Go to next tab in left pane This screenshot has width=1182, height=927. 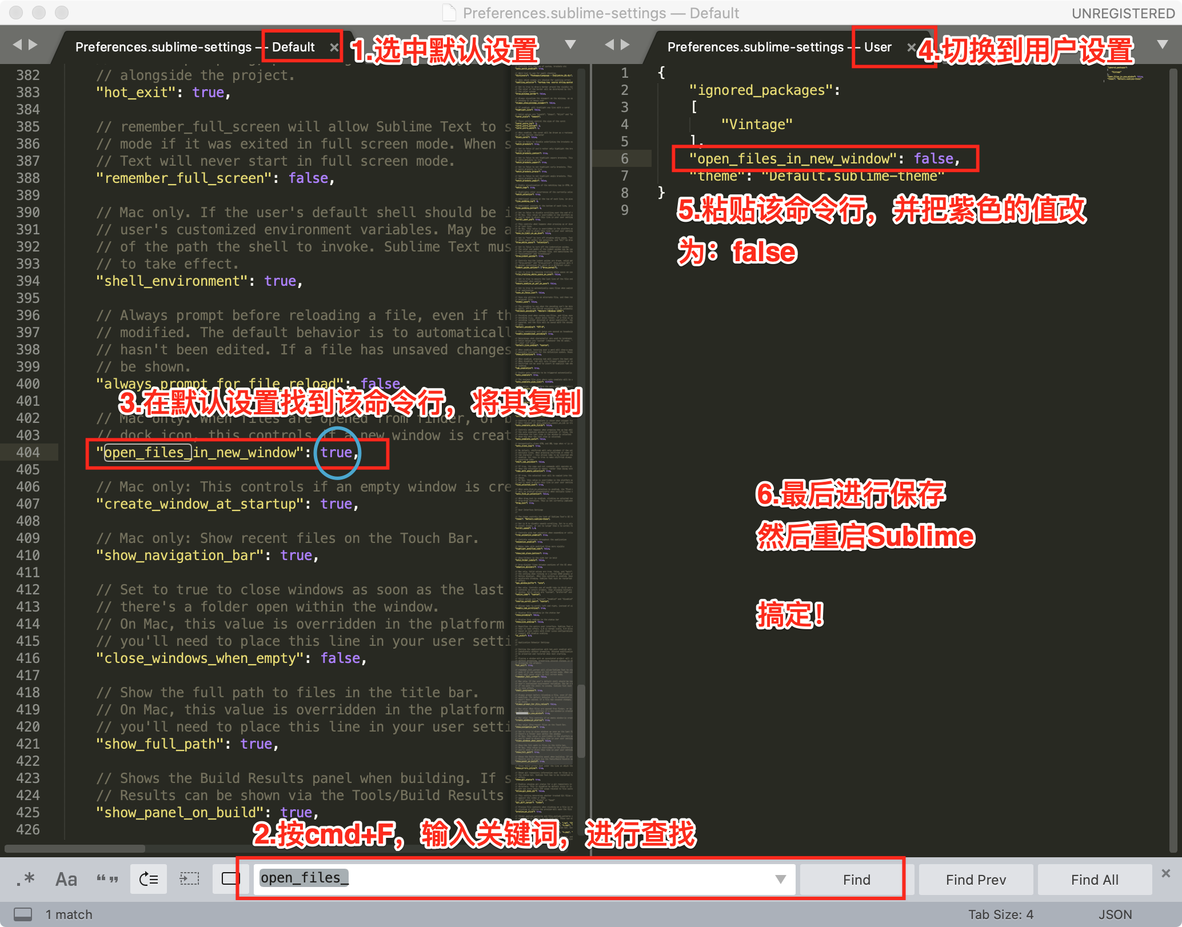point(33,45)
